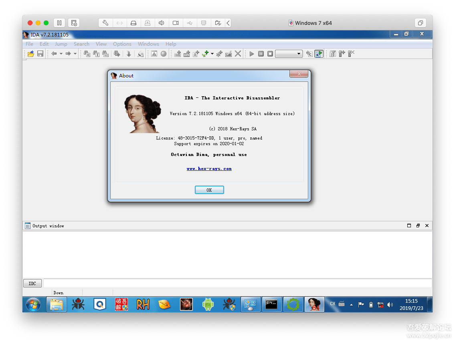The width and height of the screenshot is (455, 342).
Task: Click the gray block delete icon
Action: tap(352, 54)
